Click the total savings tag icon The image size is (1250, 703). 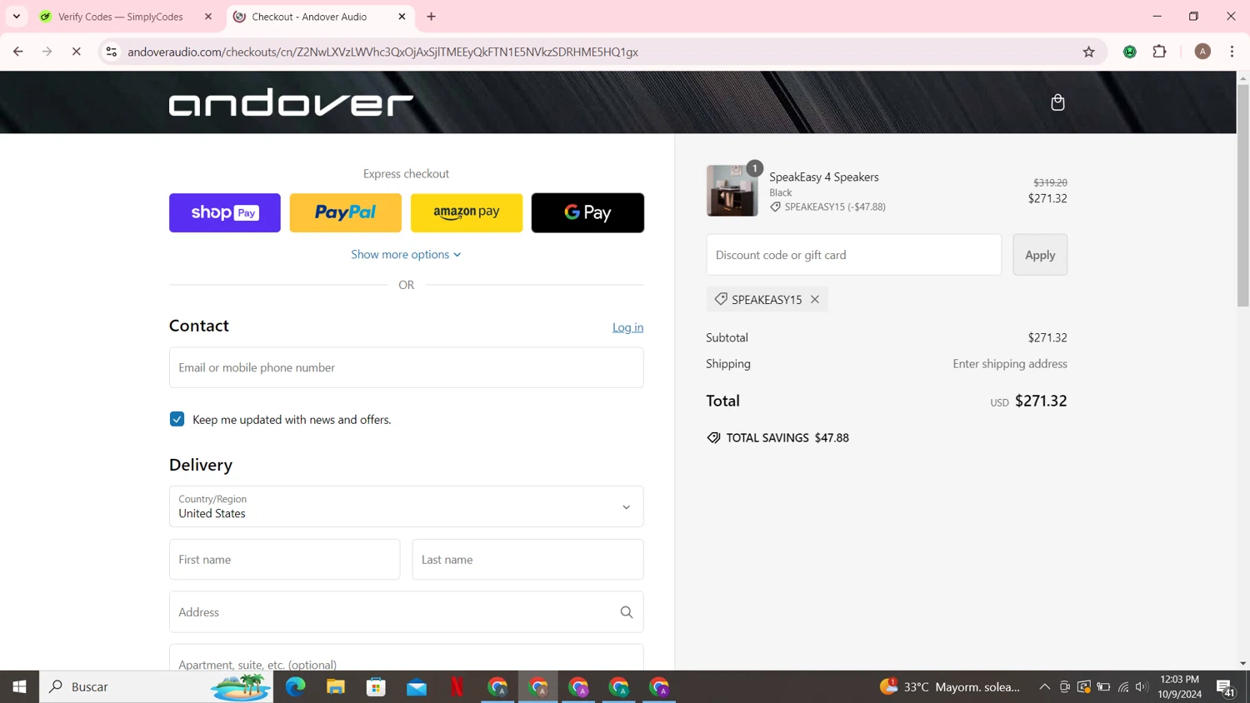click(713, 437)
